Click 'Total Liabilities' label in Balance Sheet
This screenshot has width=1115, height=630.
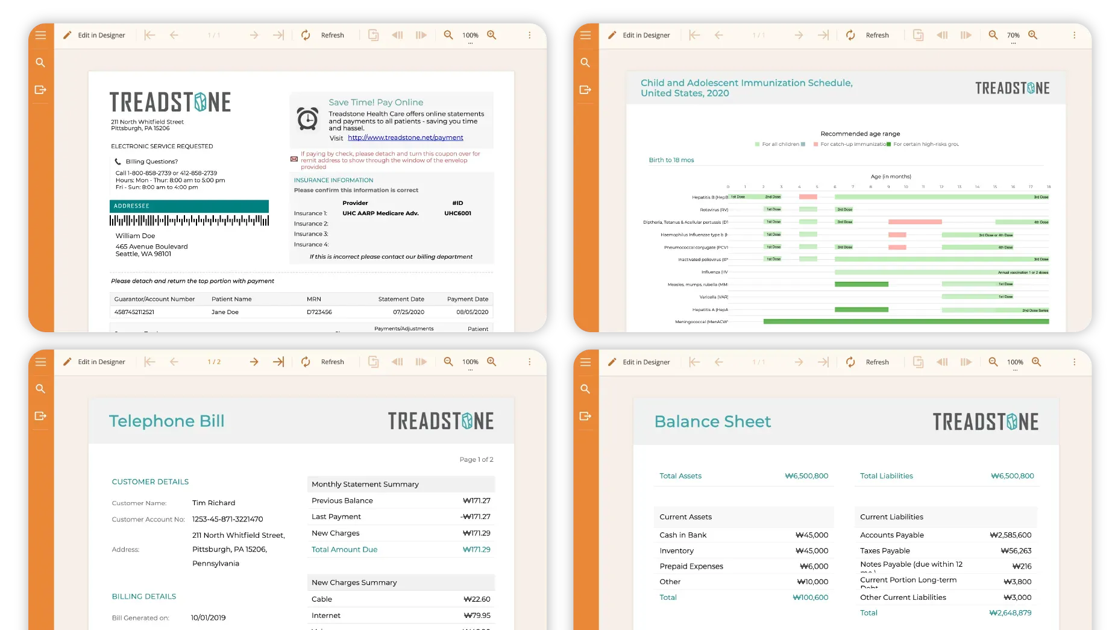(x=887, y=476)
